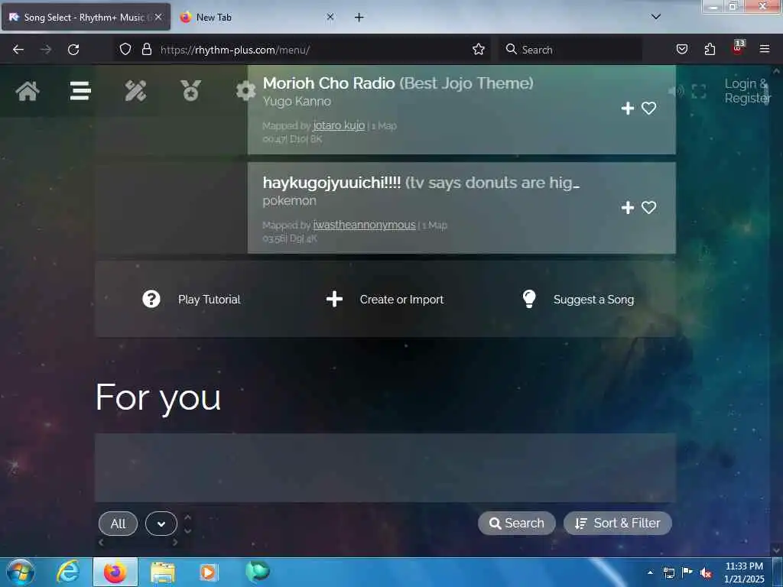Open the Firefox application menu

765,49
